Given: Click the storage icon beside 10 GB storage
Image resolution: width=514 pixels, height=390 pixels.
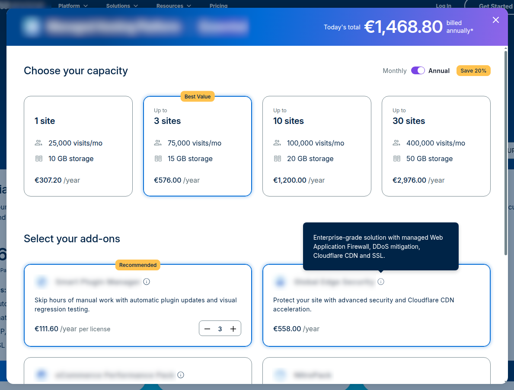Looking at the screenshot, I should pyautogui.click(x=38, y=159).
